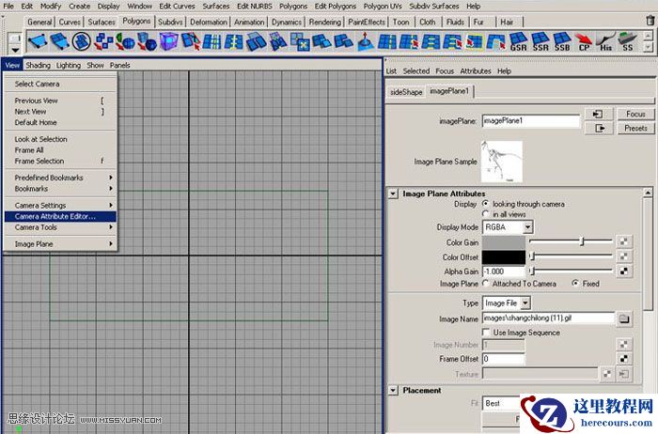Click the red-arrow CP shelf icon
Viewport: 658px width, 434px height.
coord(584,41)
